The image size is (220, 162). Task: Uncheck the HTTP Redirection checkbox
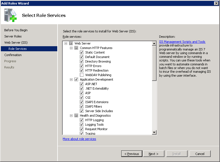82,70
